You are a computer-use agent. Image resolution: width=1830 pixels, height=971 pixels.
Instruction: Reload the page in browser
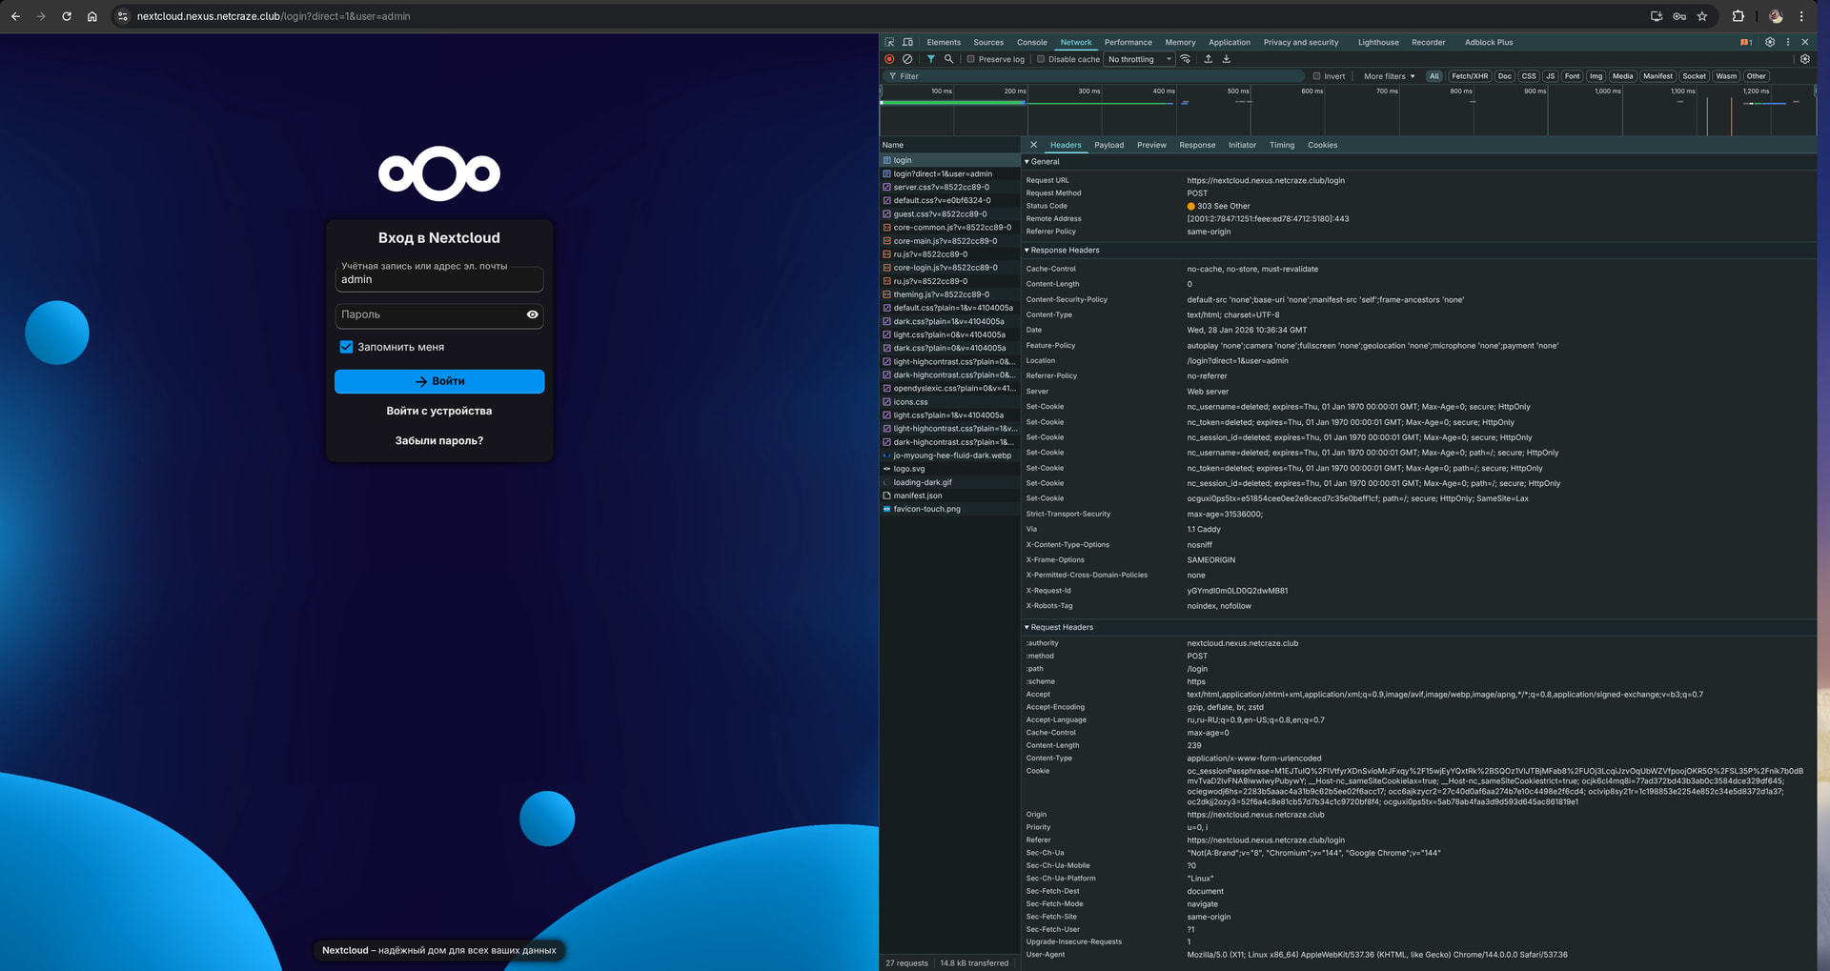coord(67,16)
